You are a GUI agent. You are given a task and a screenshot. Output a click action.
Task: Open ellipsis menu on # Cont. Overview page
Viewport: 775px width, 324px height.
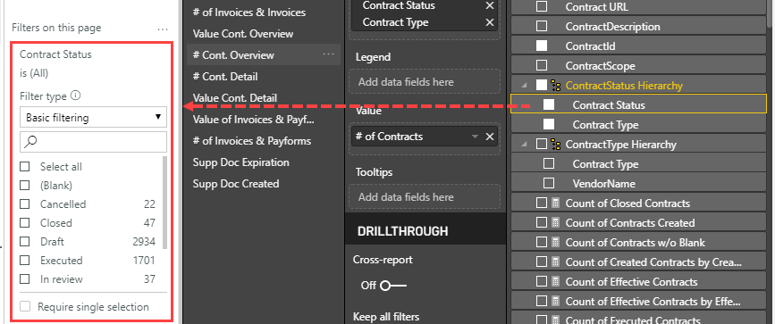point(329,54)
